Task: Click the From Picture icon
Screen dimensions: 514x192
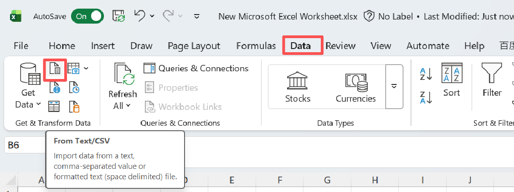Action: pyautogui.click(x=74, y=69)
